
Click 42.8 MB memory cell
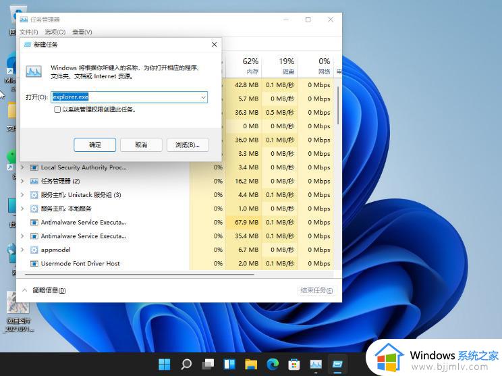[x=244, y=85]
